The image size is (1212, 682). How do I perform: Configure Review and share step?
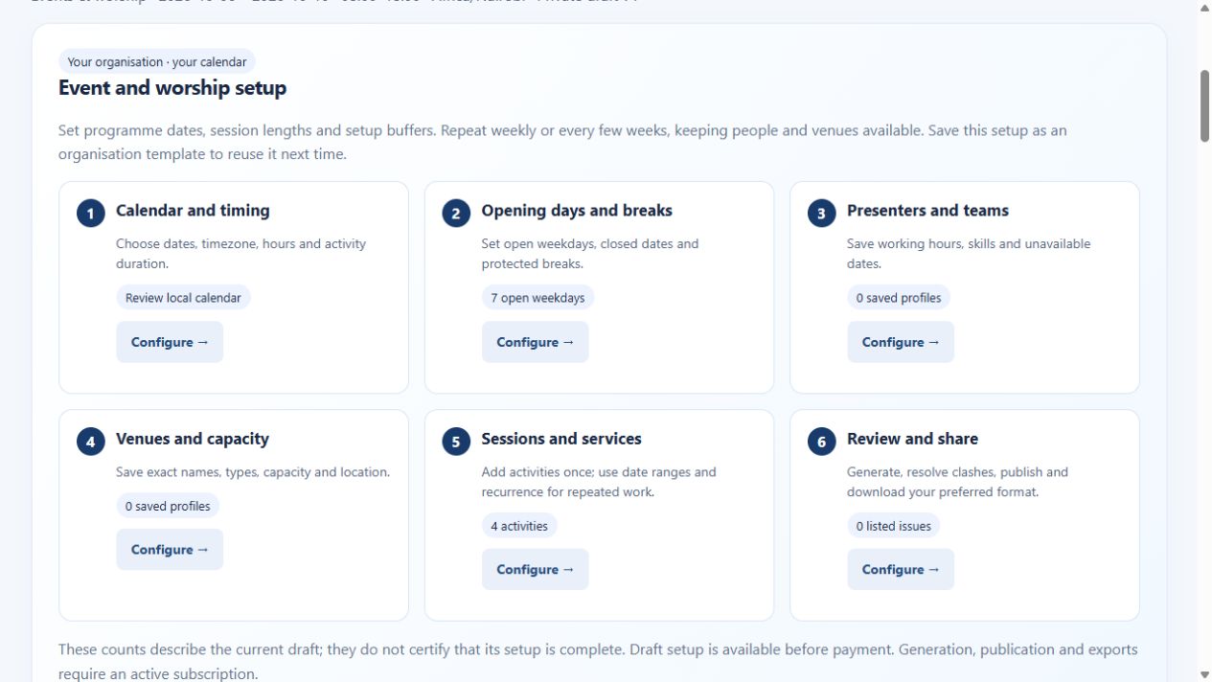pos(901,569)
